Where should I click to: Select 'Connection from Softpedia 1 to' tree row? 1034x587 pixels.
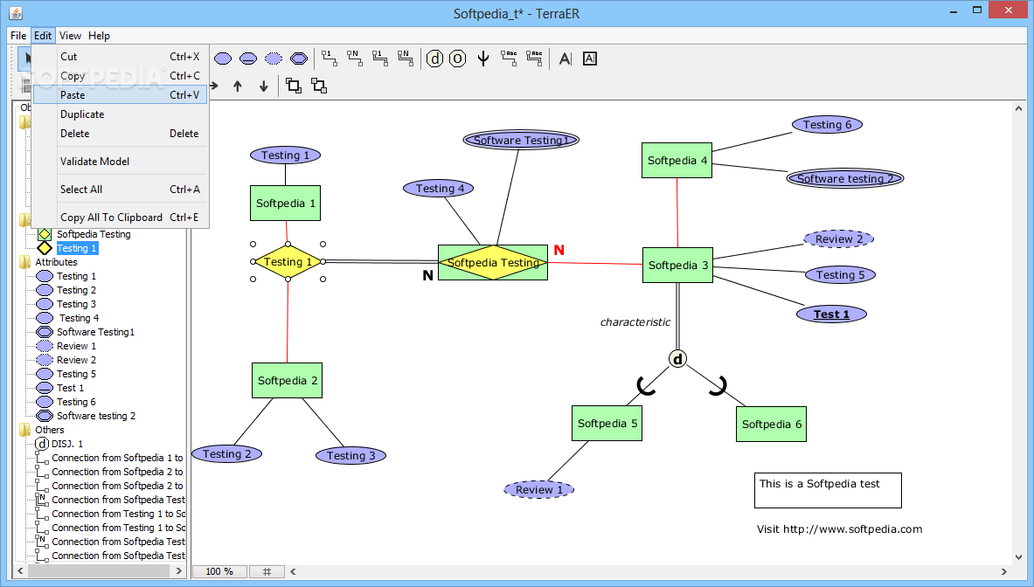[x=117, y=458]
